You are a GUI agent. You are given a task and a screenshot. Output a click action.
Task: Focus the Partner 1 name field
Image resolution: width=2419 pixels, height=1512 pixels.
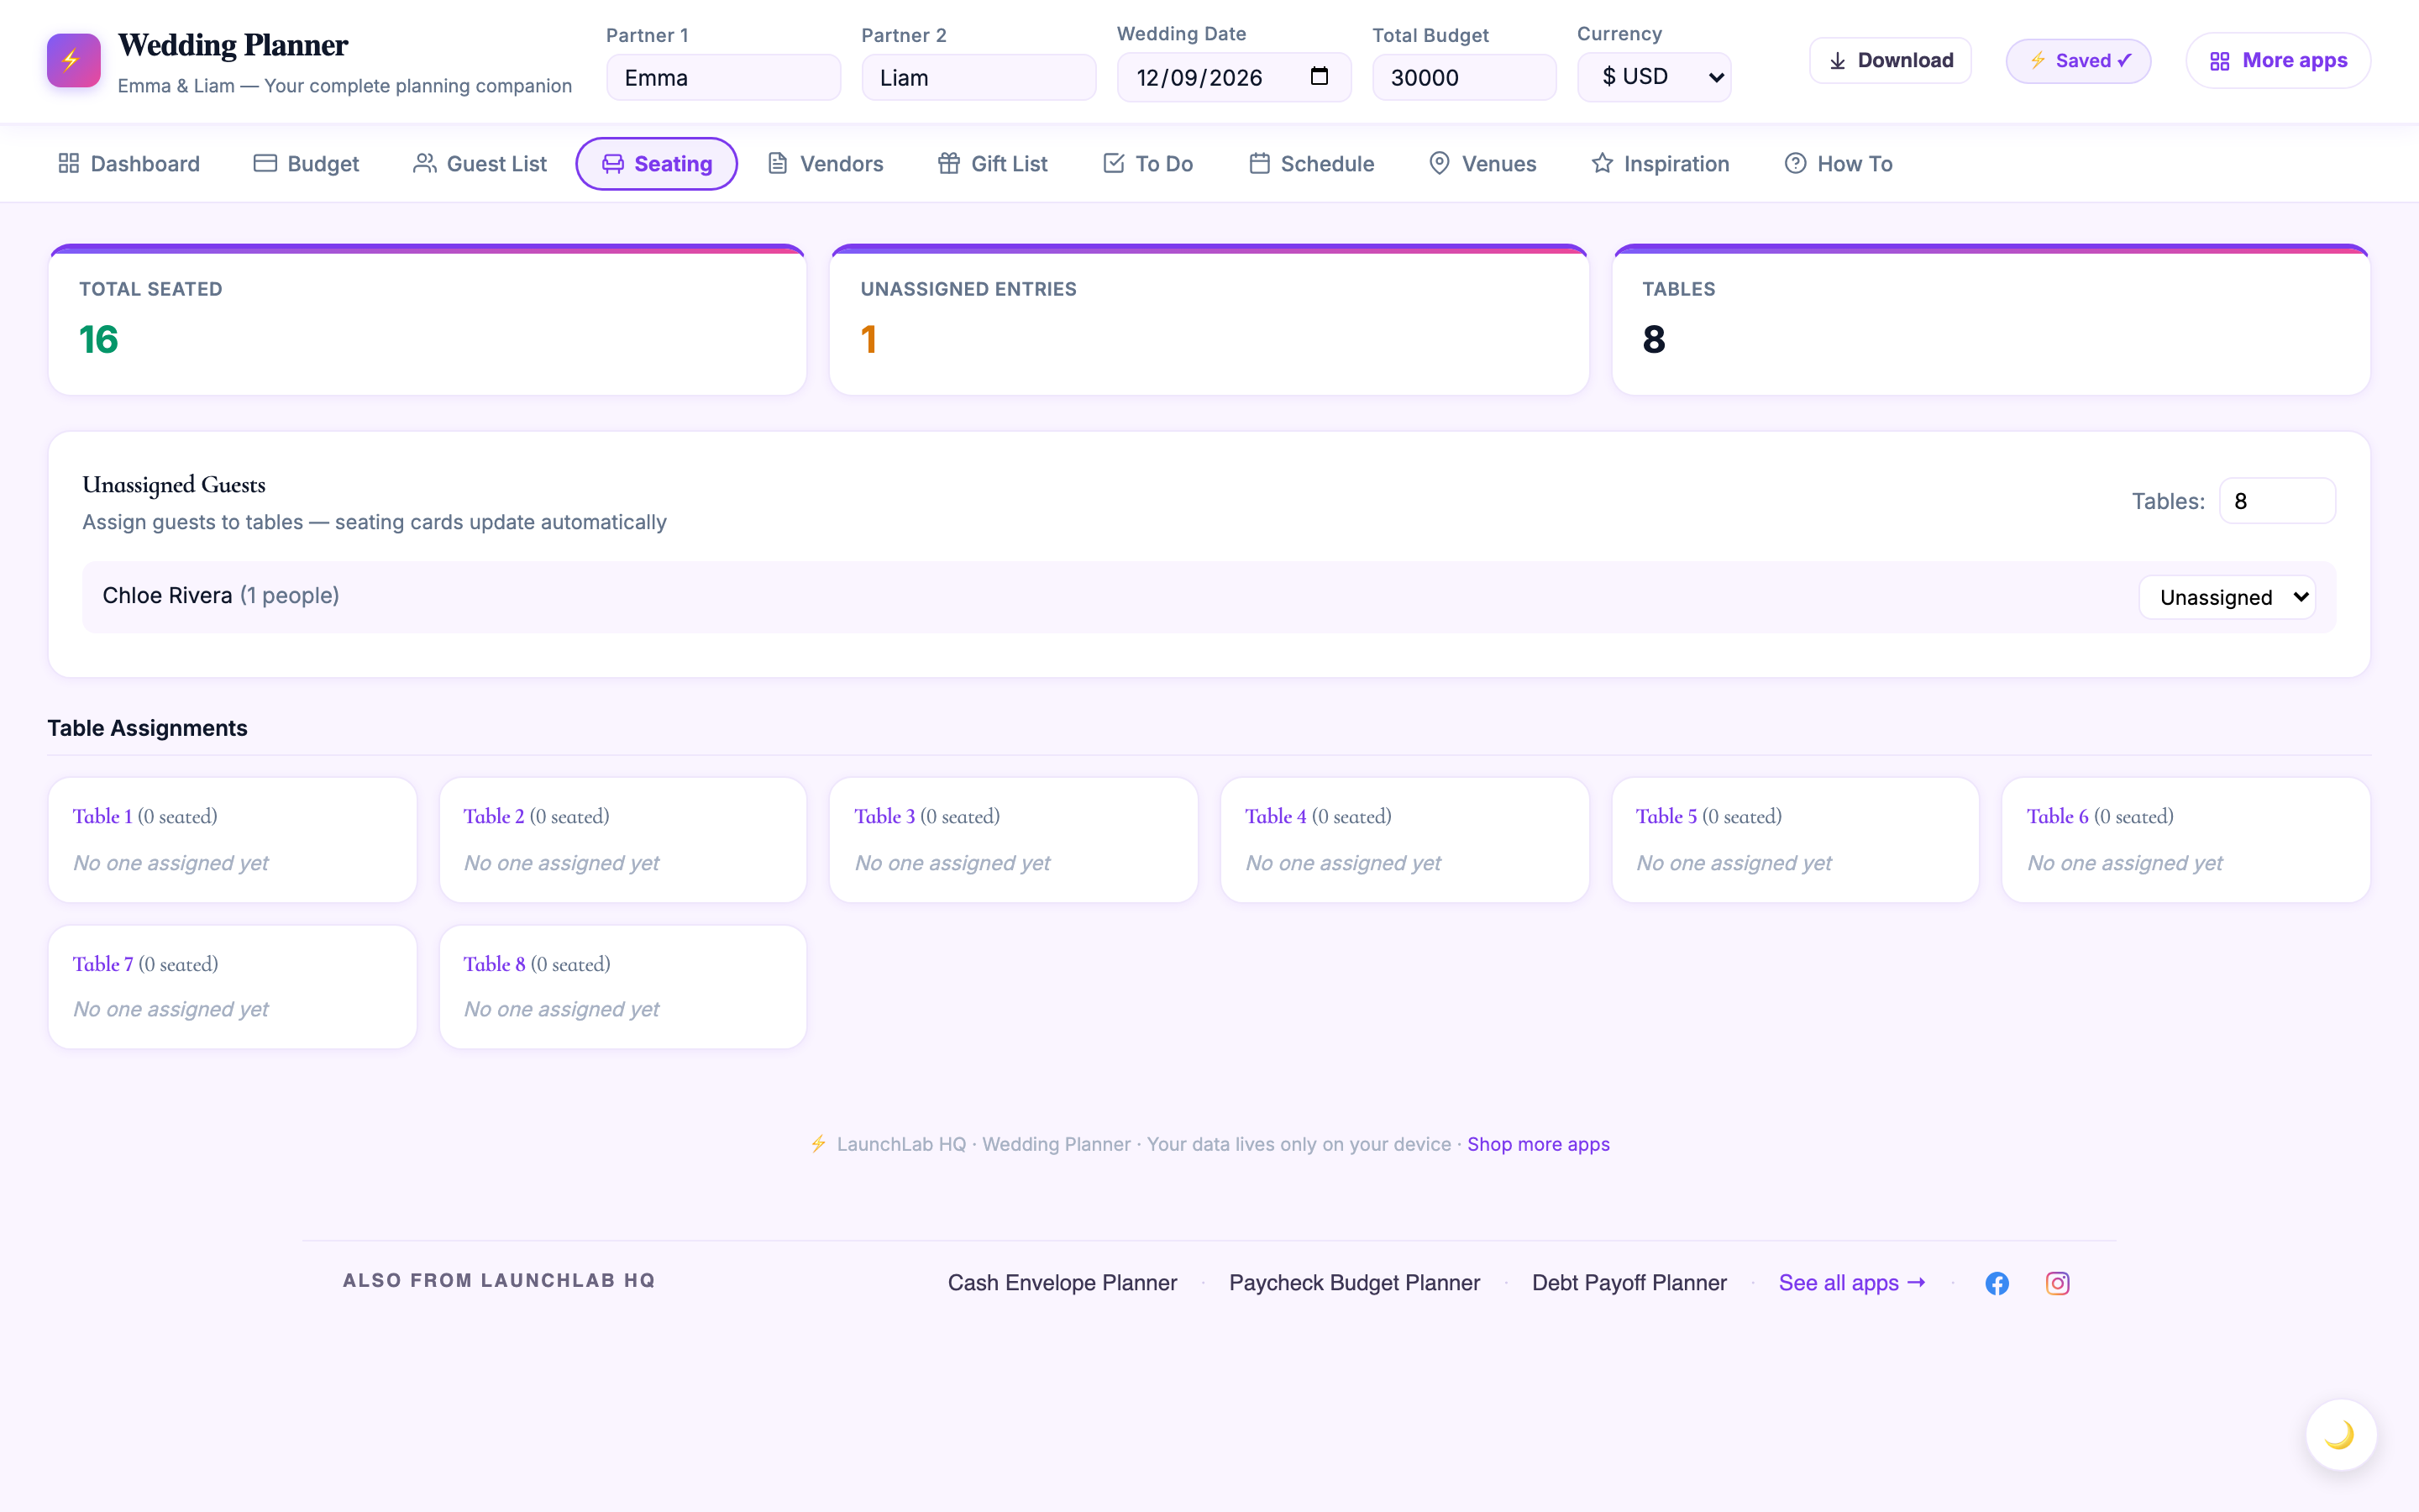pos(722,77)
